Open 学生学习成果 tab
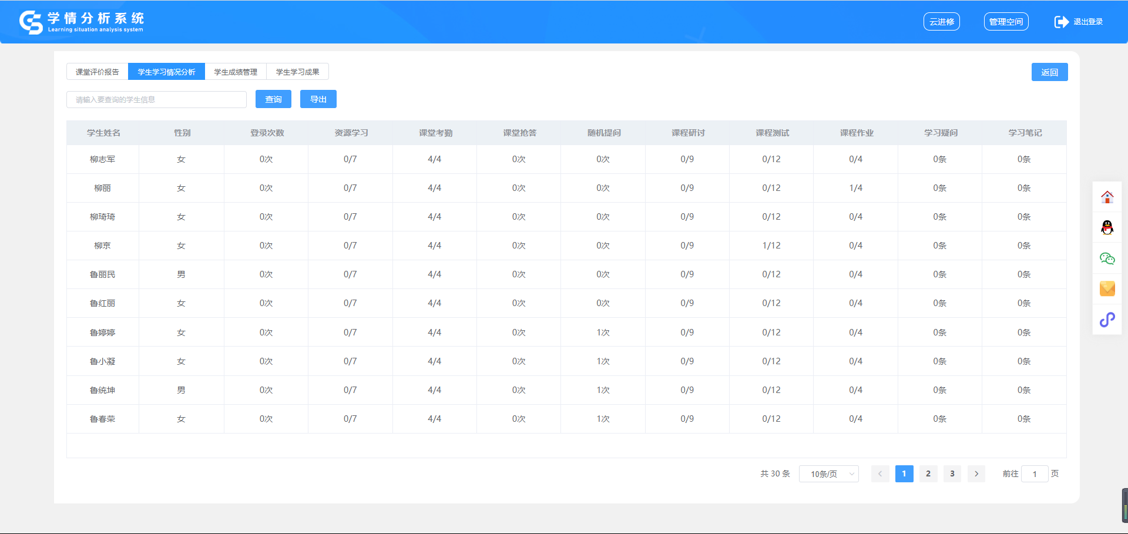Screen dimensions: 1128x534 click(297, 72)
